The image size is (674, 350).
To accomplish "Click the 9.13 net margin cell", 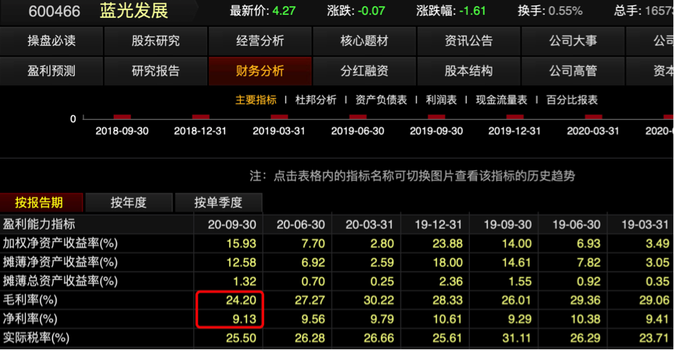I will point(245,319).
